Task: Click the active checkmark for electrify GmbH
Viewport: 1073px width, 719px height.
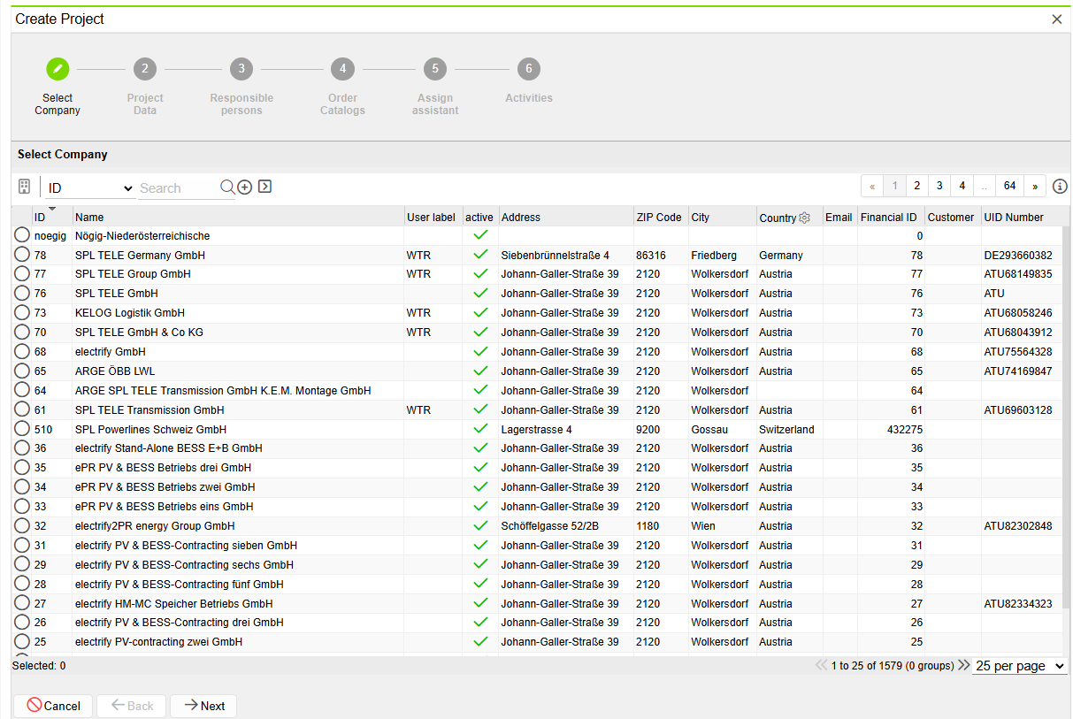Action: (x=480, y=352)
